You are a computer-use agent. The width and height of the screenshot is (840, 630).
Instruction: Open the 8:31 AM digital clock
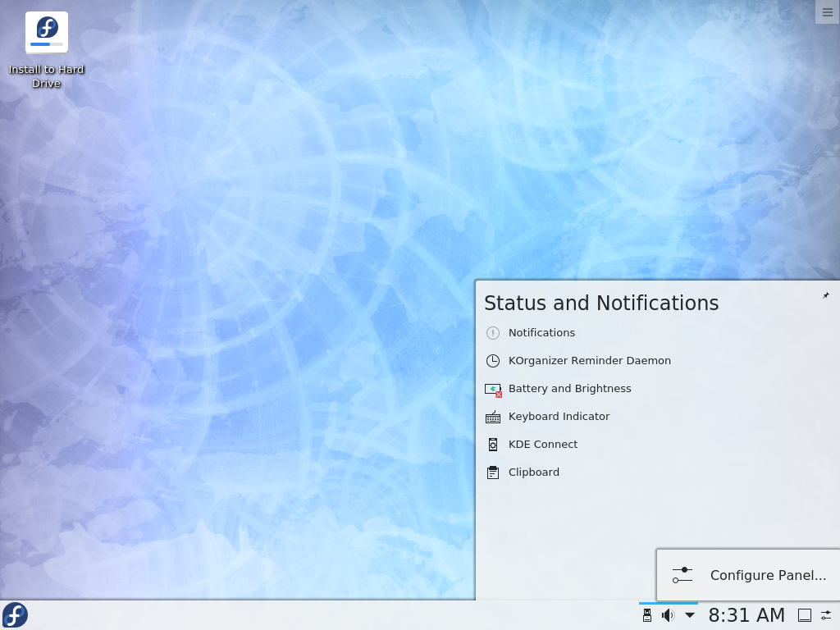pos(746,615)
